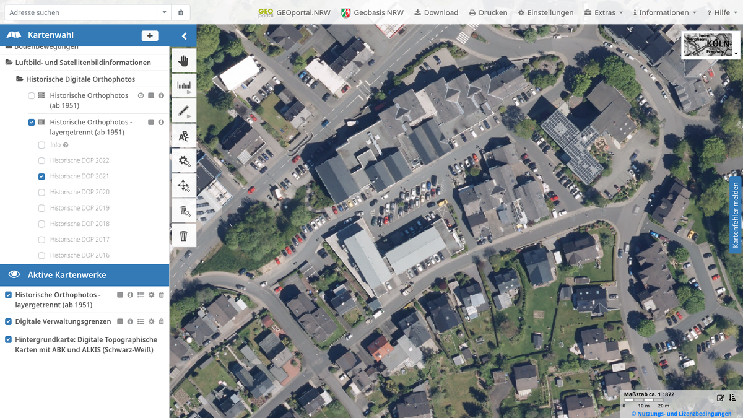Select the ABC text label tool

183,136
